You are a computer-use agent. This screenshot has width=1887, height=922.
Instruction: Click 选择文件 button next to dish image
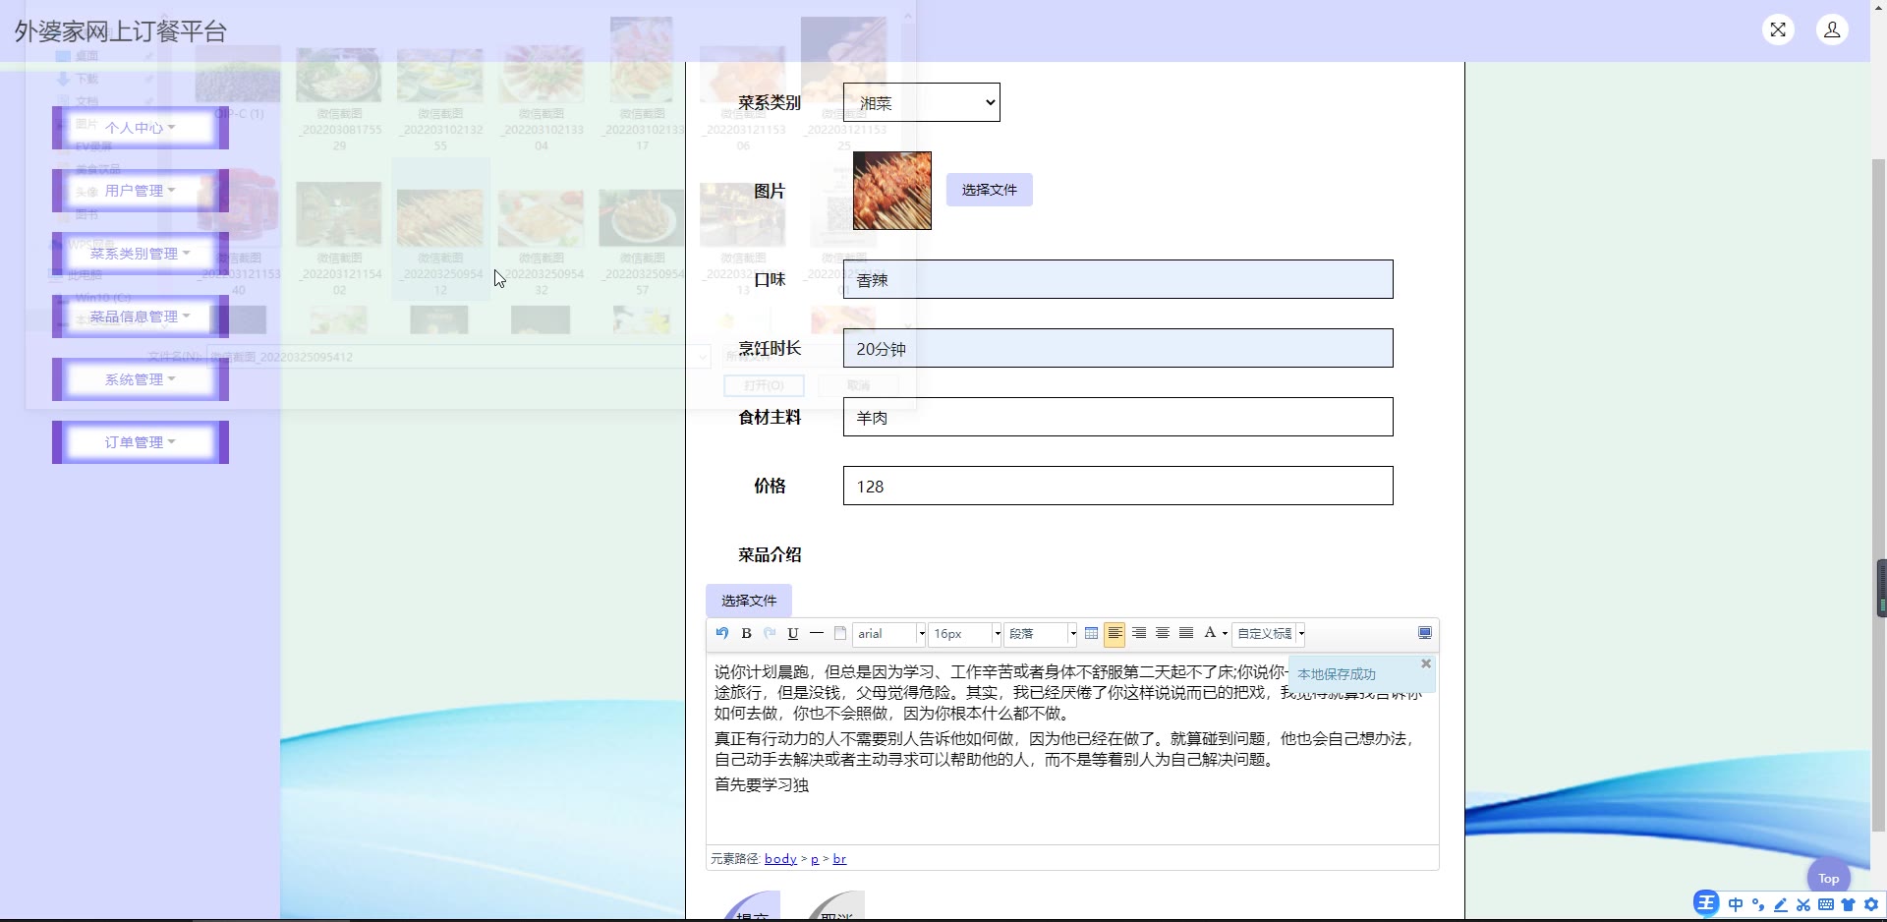point(989,190)
